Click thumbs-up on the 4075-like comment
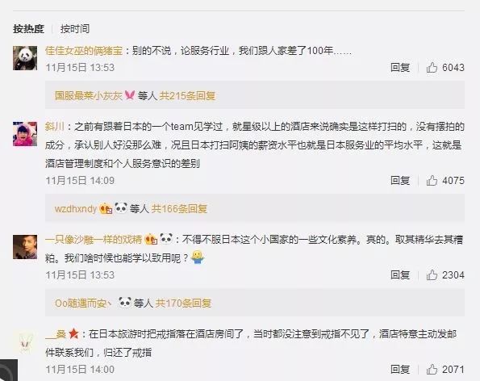This screenshot has width=480, height=381. (432, 180)
